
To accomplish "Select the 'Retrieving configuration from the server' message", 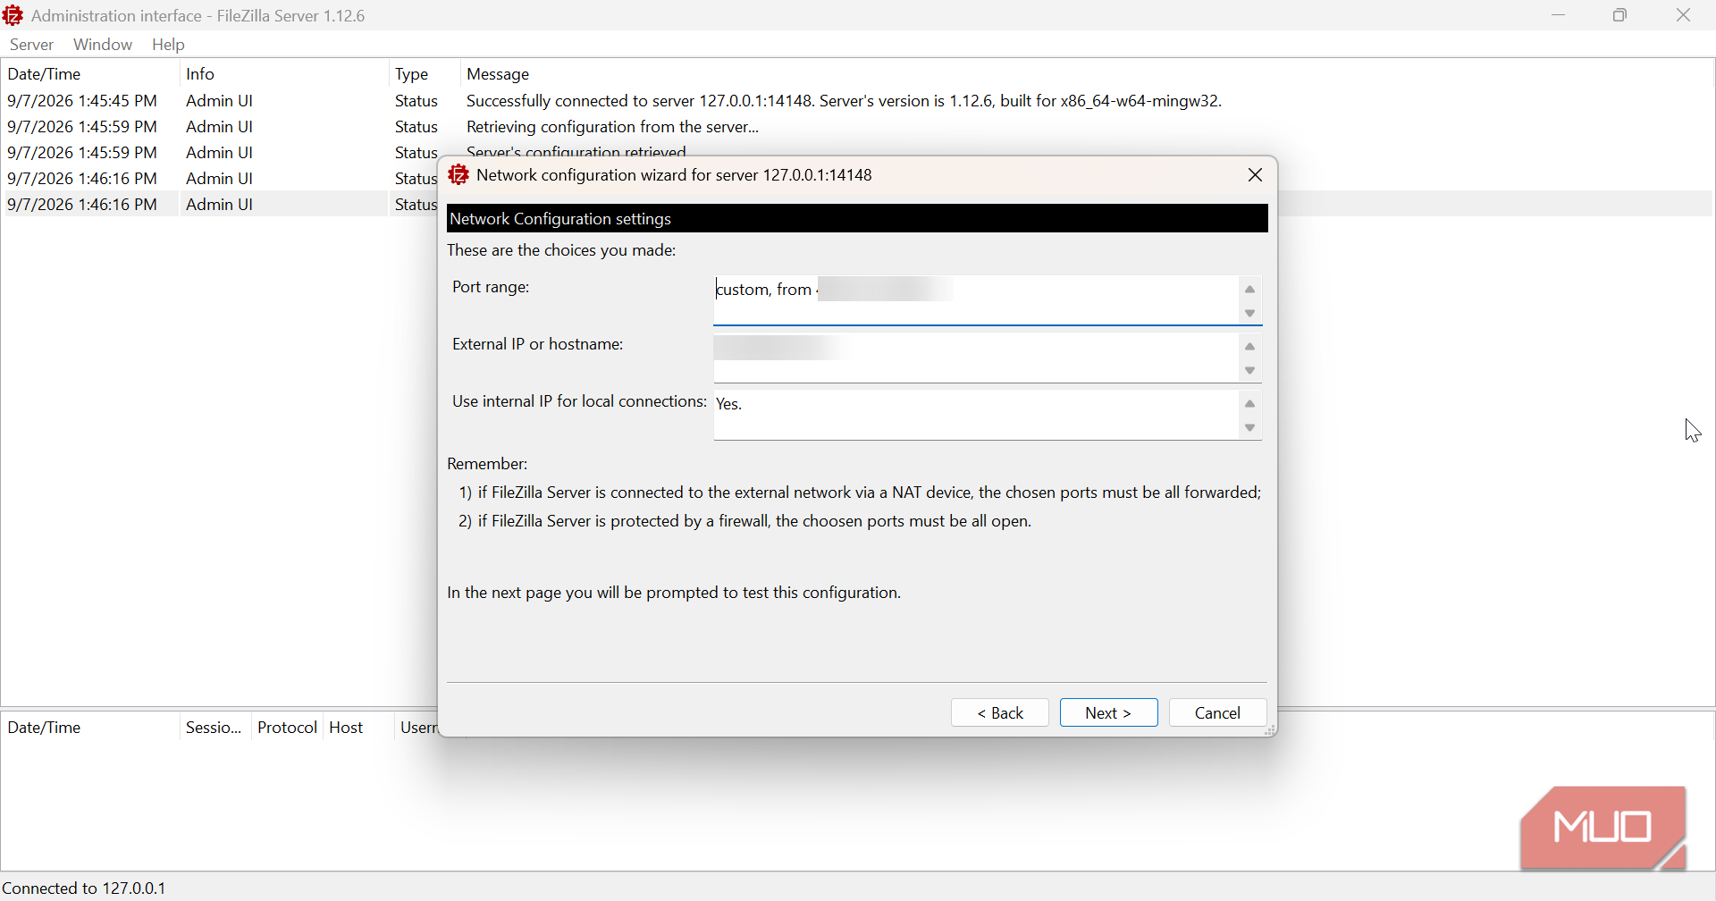I will point(613,127).
